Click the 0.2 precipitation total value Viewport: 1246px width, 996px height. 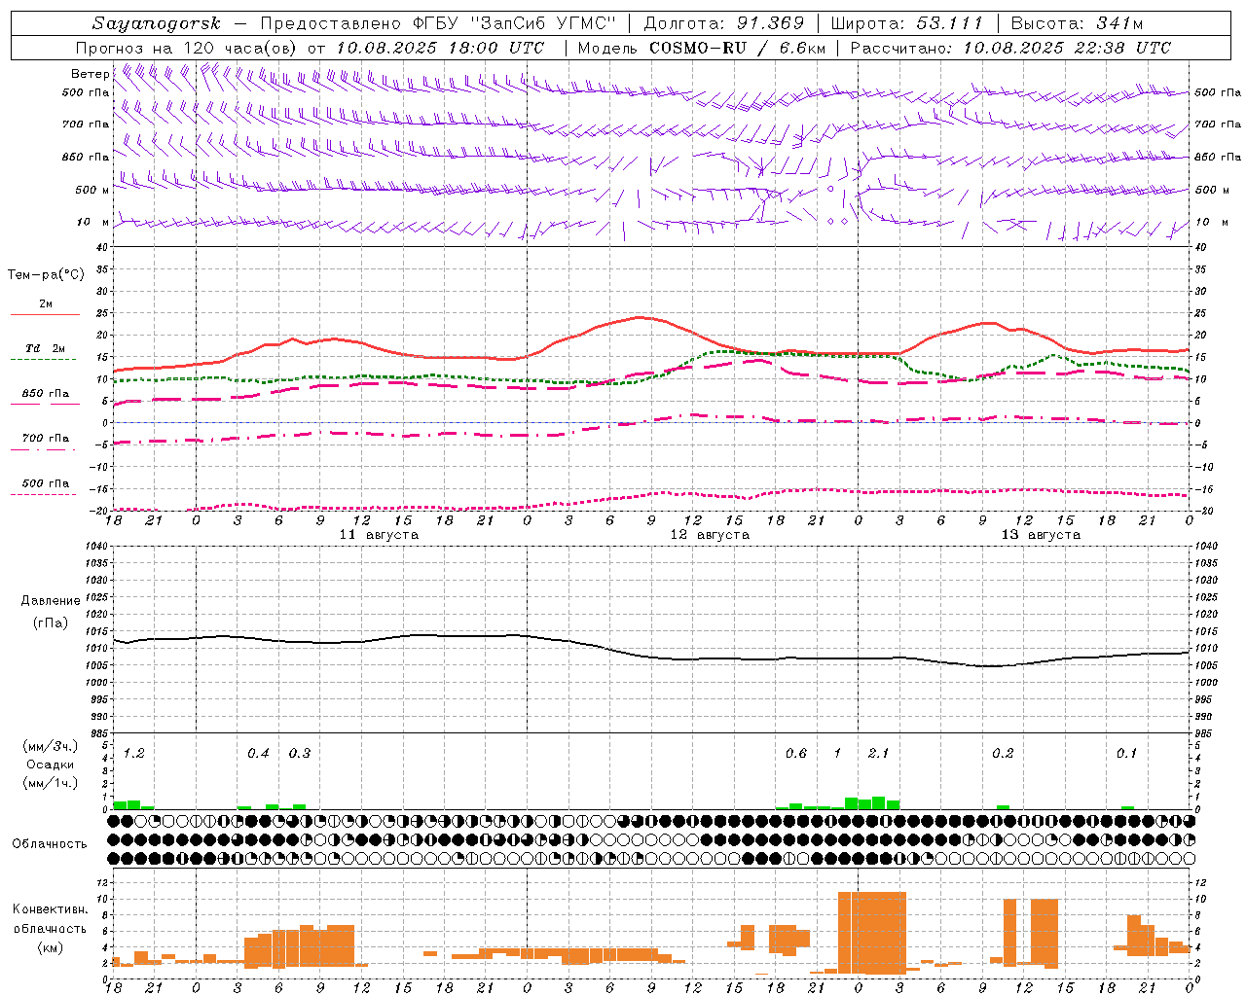pyautogui.click(x=1003, y=754)
